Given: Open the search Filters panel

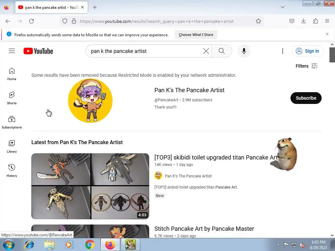Looking at the screenshot, I should point(306,66).
